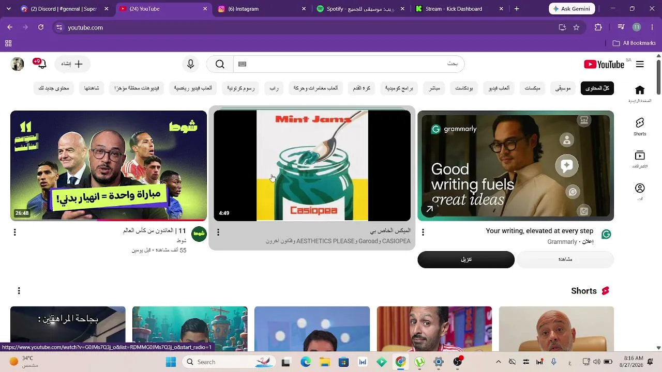Screen dimensions: 662x372
Task: Open the You page in the sidebar
Action: click(x=640, y=191)
